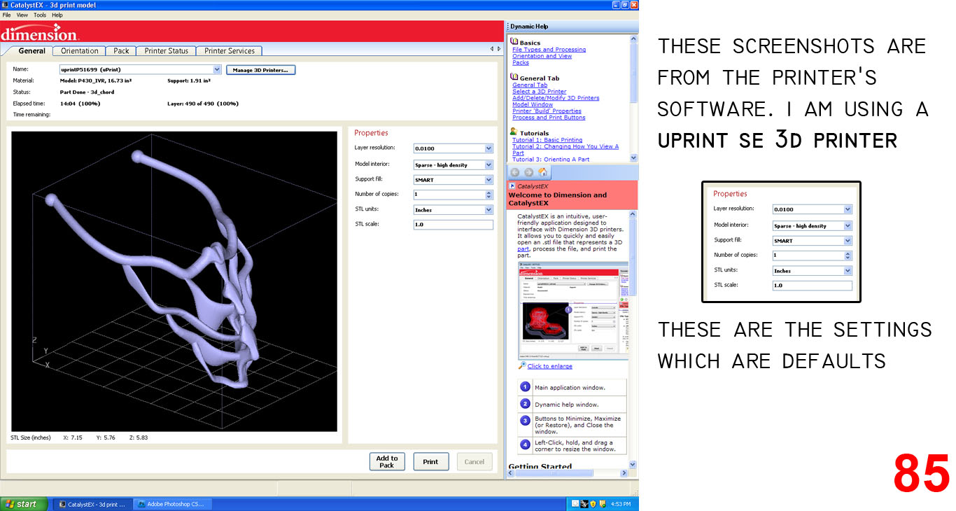956x511 pixels.
Task: Switch to the Printer Services tab
Action: pyautogui.click(x=230, y=50)
